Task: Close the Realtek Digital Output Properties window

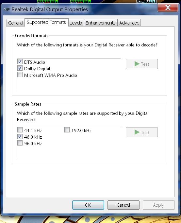Action: (x=168, y=8)
